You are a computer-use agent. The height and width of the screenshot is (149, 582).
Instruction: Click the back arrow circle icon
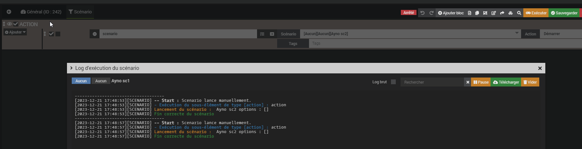click(9, 12)
